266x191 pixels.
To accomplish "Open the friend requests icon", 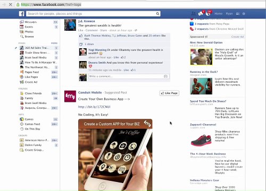I will [194, 13].
